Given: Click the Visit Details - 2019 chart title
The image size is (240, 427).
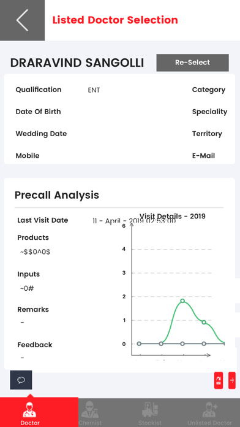Looking at the screenshot, I should click(173, 216).
